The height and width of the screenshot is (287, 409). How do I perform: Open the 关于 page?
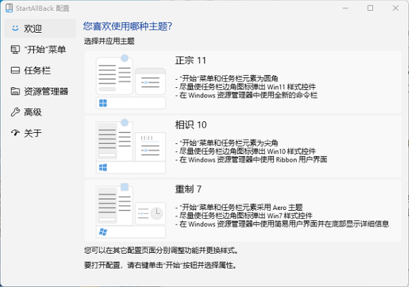coord(33,133)
